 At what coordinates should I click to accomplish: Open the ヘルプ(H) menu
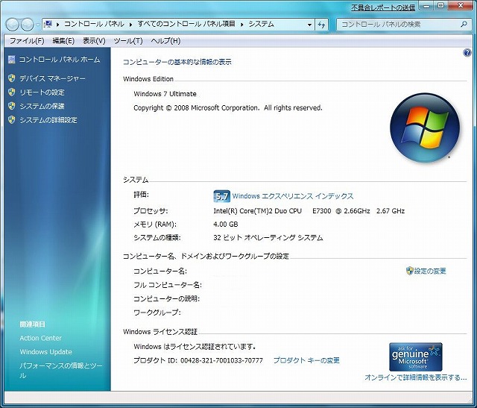click(165, 41)
